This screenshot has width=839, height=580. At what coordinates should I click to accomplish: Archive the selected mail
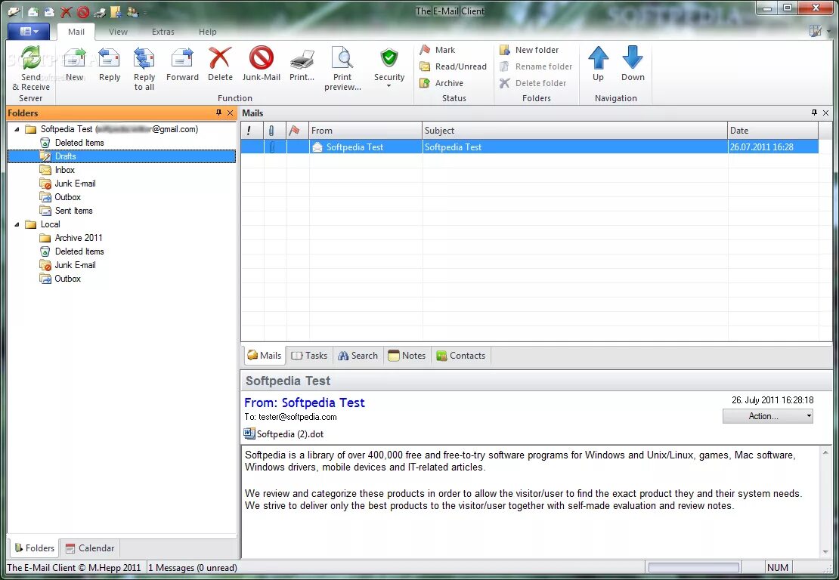441,83
